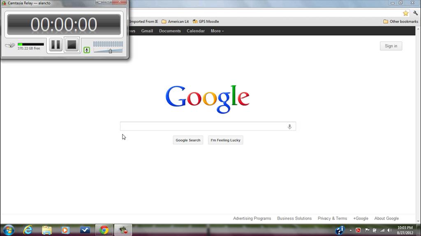Click the hard drive icon in Camtasia Relay

(x=10, y=45)
